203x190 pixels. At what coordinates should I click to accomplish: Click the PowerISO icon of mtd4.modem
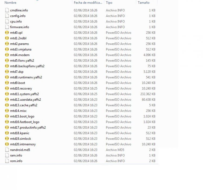(x=7, y=55)
